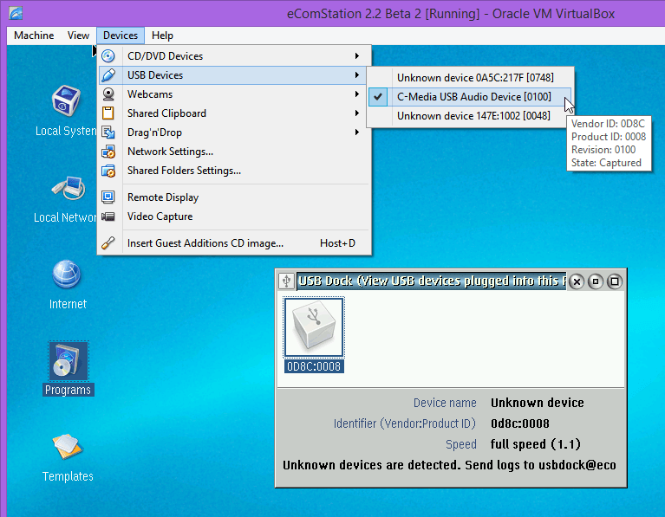Click the Remote Display monitor icon

coord(108,197)
